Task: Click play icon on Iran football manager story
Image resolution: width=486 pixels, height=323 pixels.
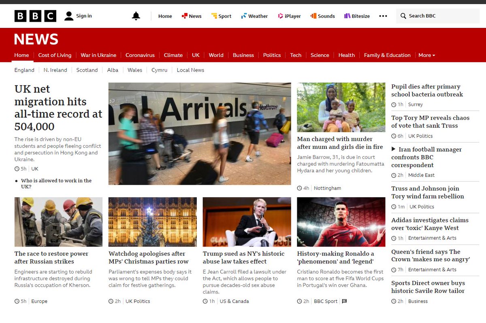Action: point(394,149)
